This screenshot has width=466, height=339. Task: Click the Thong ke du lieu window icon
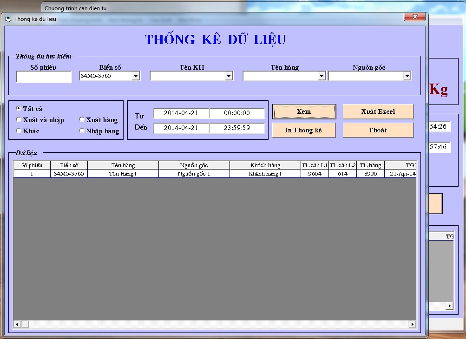click(8, 20)
